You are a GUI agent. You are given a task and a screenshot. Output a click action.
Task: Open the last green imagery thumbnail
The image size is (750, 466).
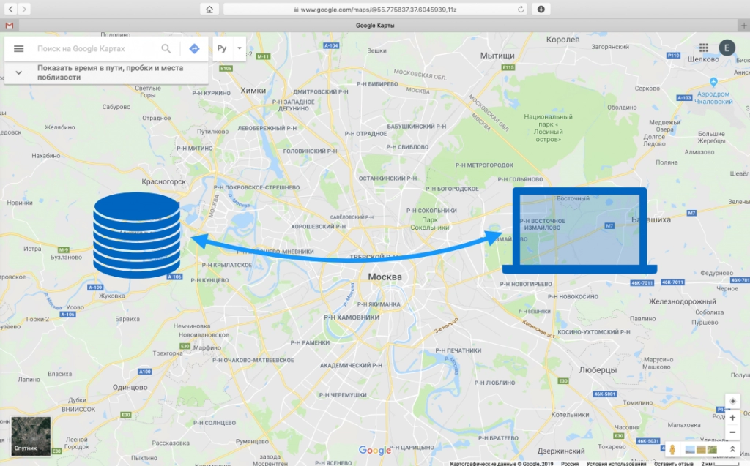pos(712,449)
